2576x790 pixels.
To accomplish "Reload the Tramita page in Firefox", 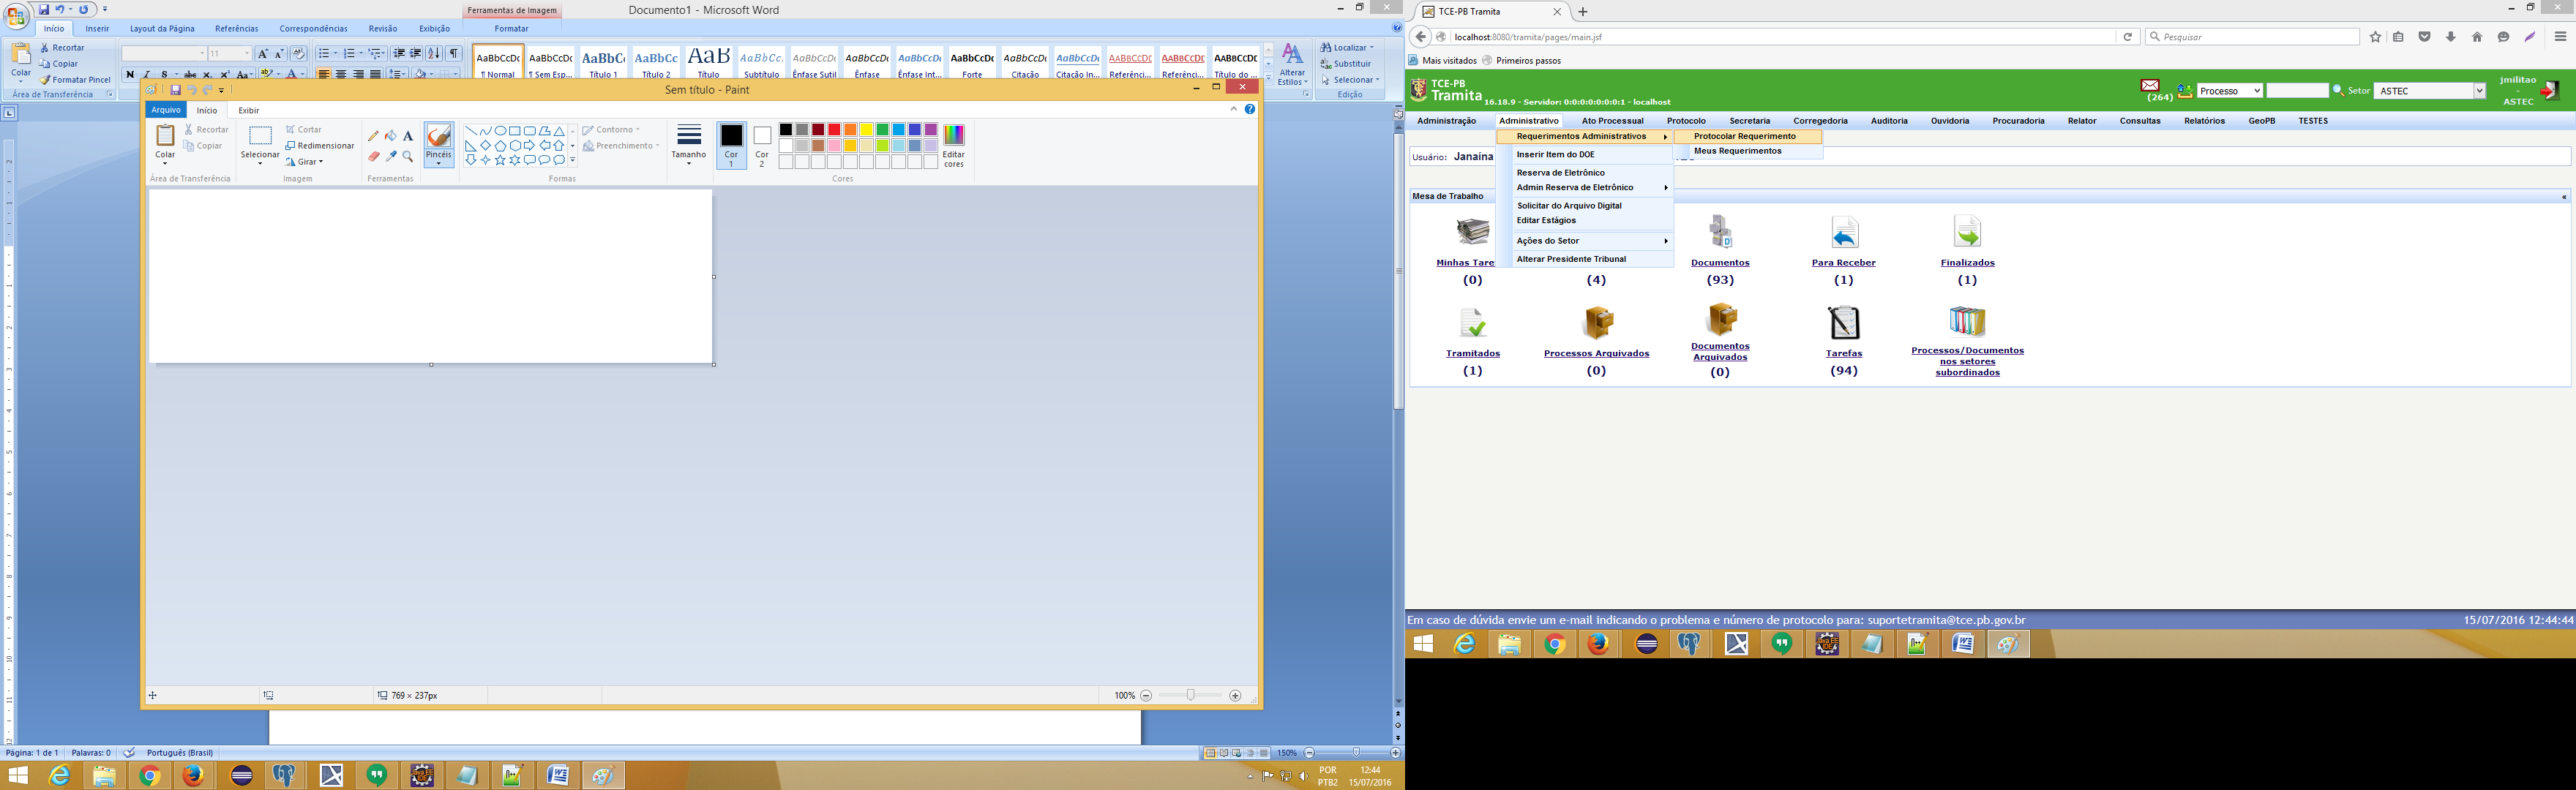I will [x=2128, y=37].
